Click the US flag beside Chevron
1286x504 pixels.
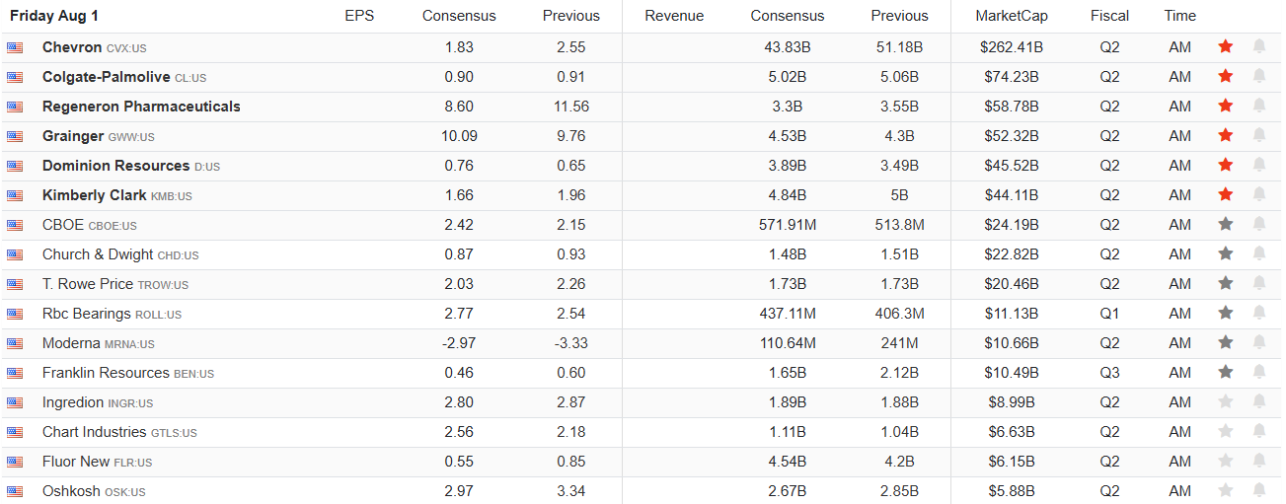(15, 47)
